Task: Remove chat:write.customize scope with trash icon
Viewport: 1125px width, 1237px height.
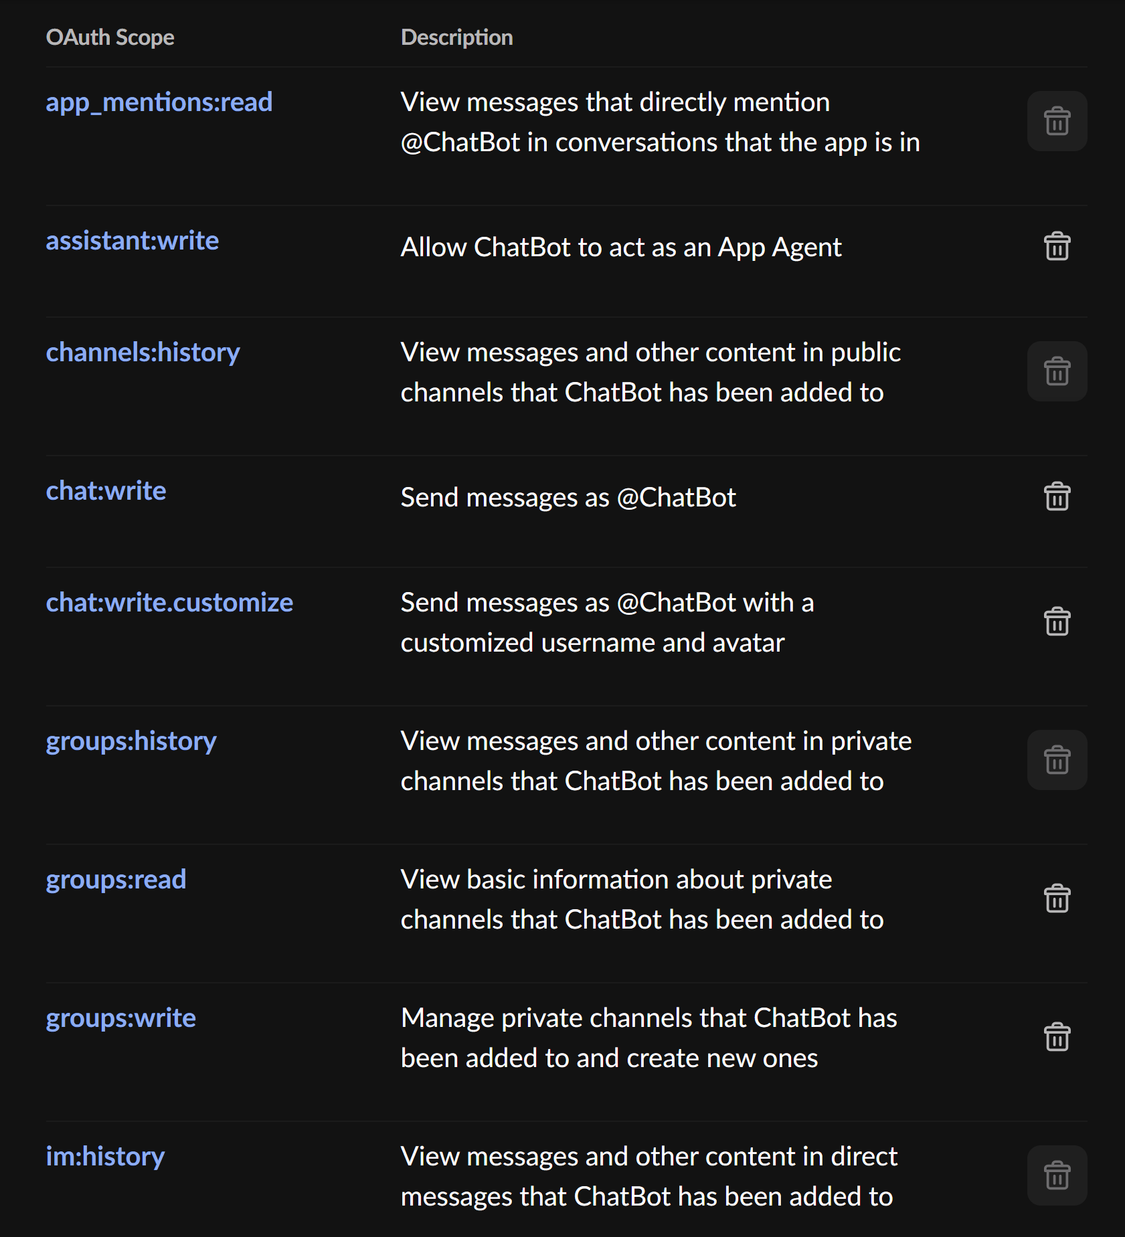Action: tap(1057, 622)
